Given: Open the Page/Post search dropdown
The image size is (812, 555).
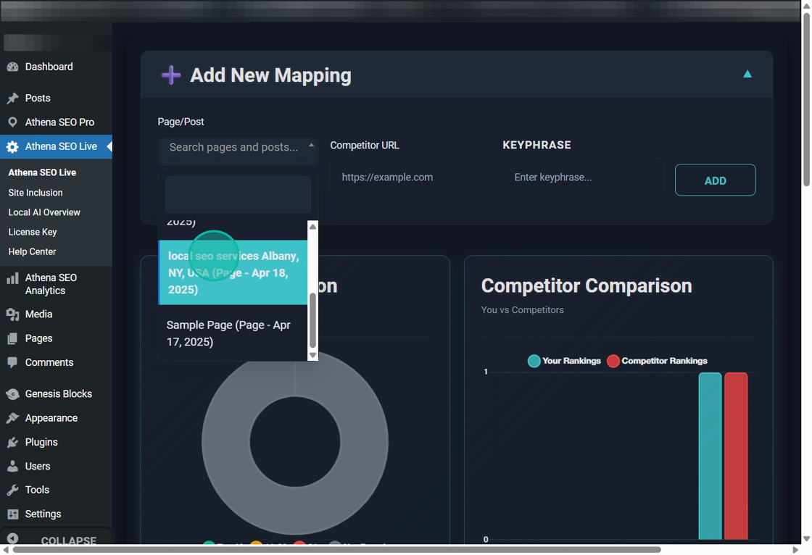Looking at the screenshot, I should click(238, 147).
